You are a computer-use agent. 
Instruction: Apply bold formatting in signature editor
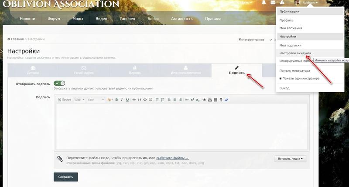click(116, 100)
